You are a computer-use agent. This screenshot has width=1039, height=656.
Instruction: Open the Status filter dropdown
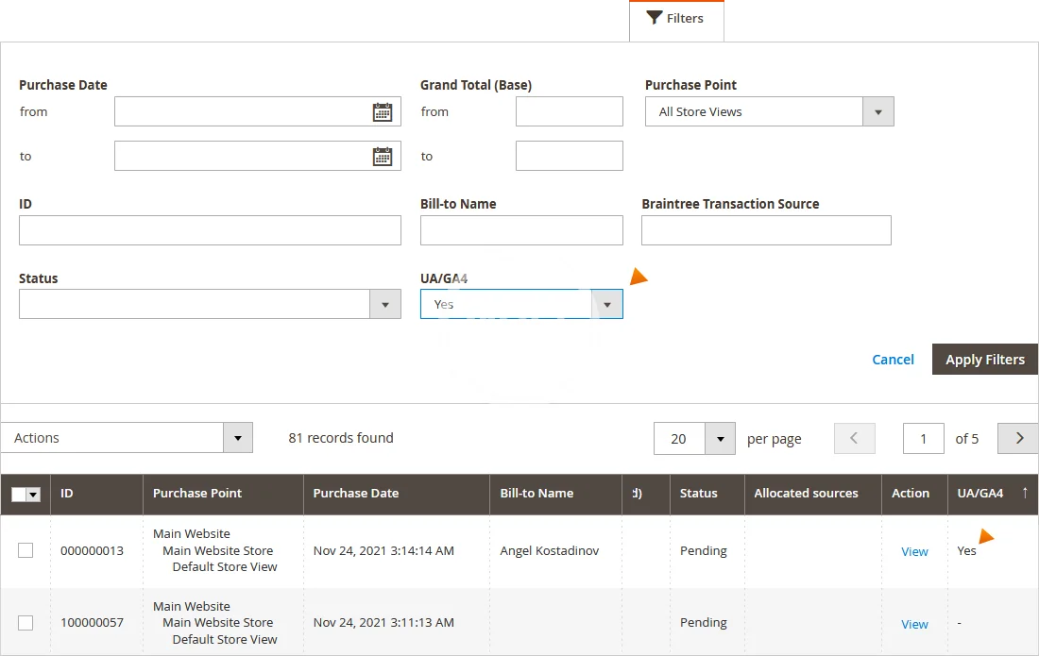tap(384, 304)
